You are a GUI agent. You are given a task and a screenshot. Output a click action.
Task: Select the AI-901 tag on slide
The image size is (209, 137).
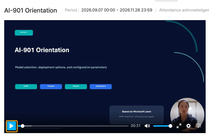pos(26,87)
